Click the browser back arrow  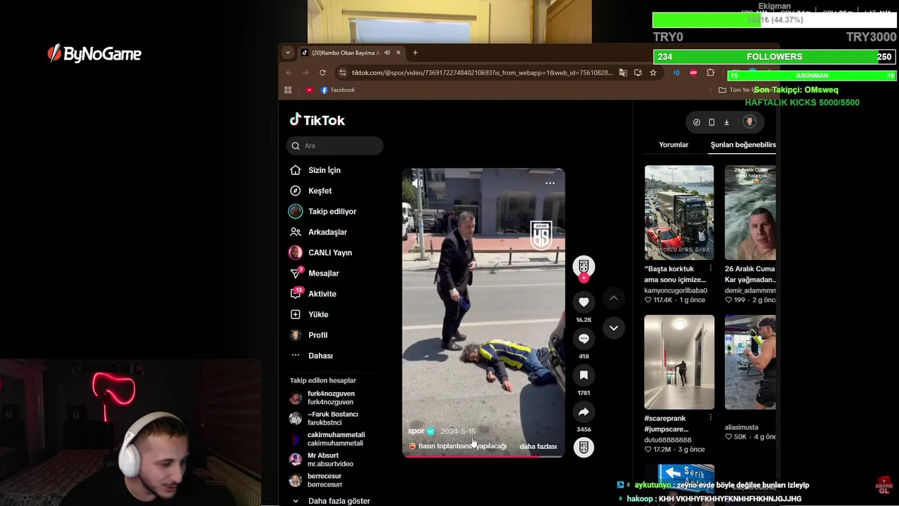click(x=289, y=72)
